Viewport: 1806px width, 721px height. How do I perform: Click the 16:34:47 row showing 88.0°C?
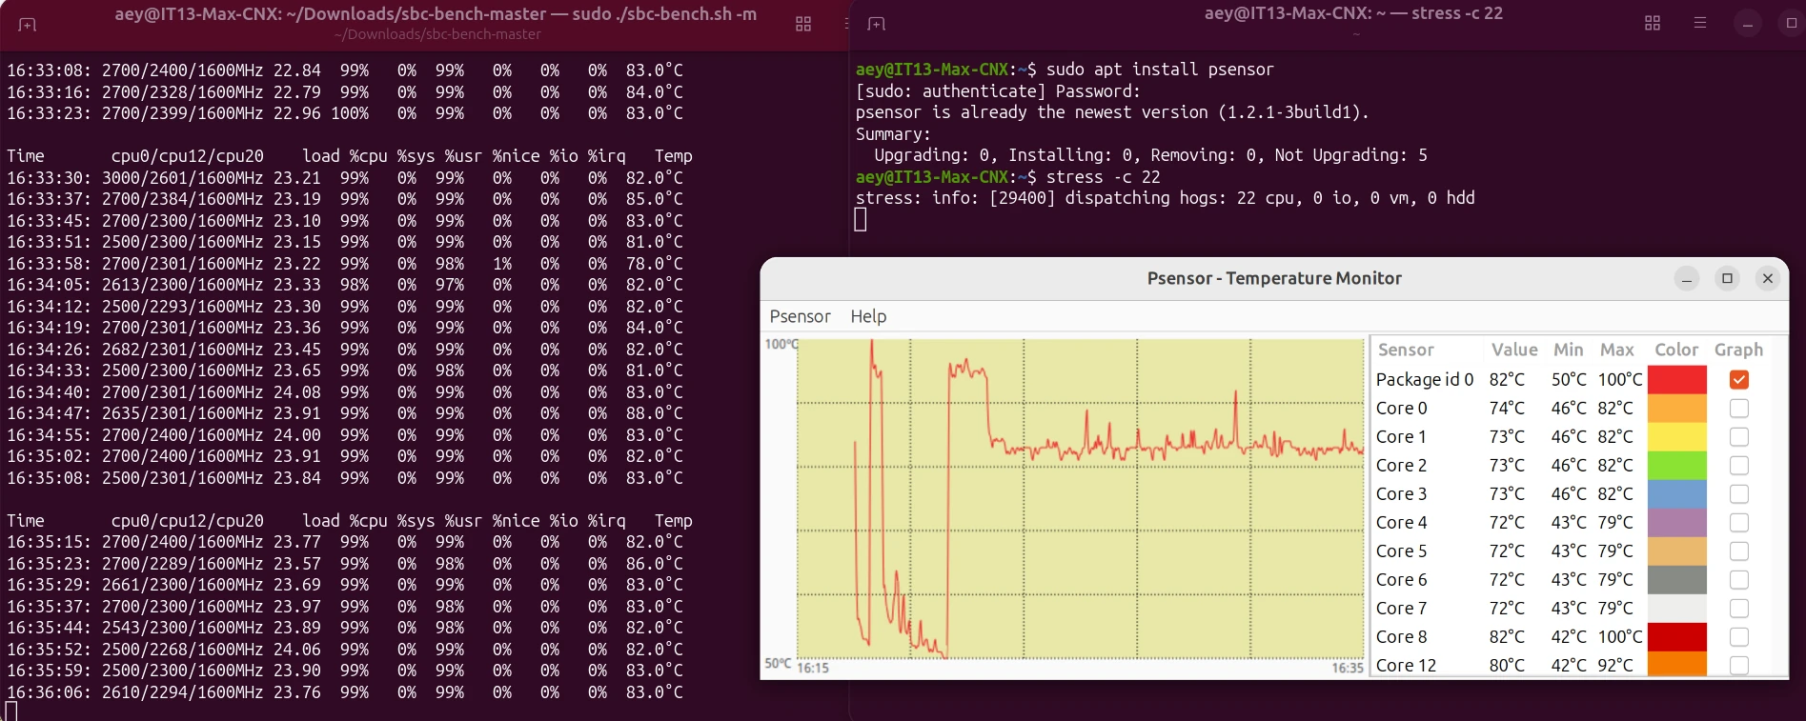click(x=345, y=413)
